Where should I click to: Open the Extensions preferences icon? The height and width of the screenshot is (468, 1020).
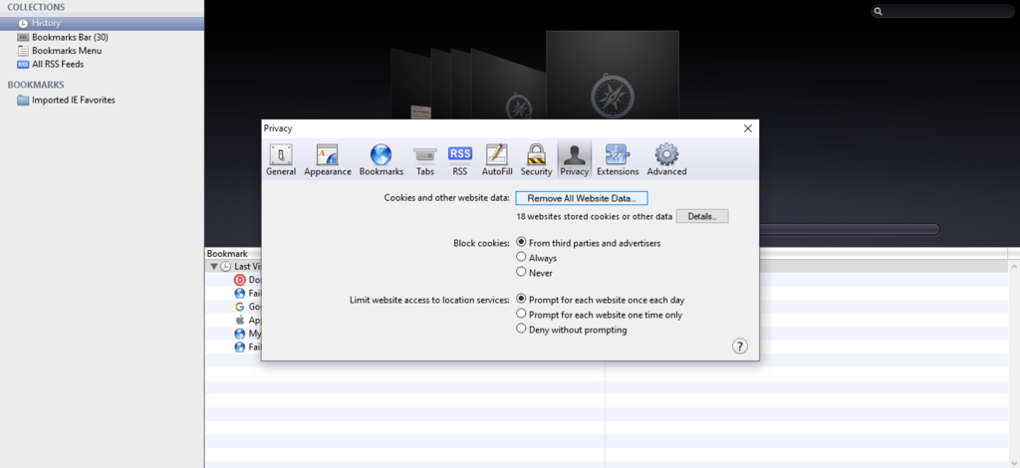[618, 160]
